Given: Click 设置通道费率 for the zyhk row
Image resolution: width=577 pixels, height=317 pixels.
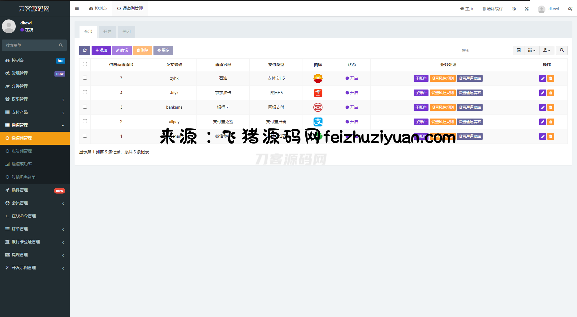Looking at the screenshot, I should point(470,78).
